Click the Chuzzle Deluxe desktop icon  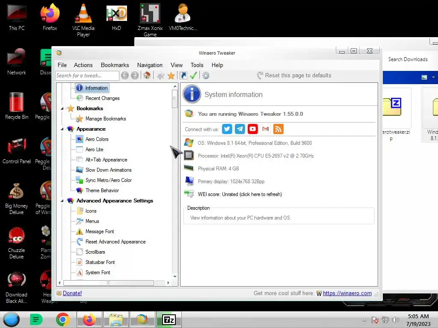[x=17, y=243]
